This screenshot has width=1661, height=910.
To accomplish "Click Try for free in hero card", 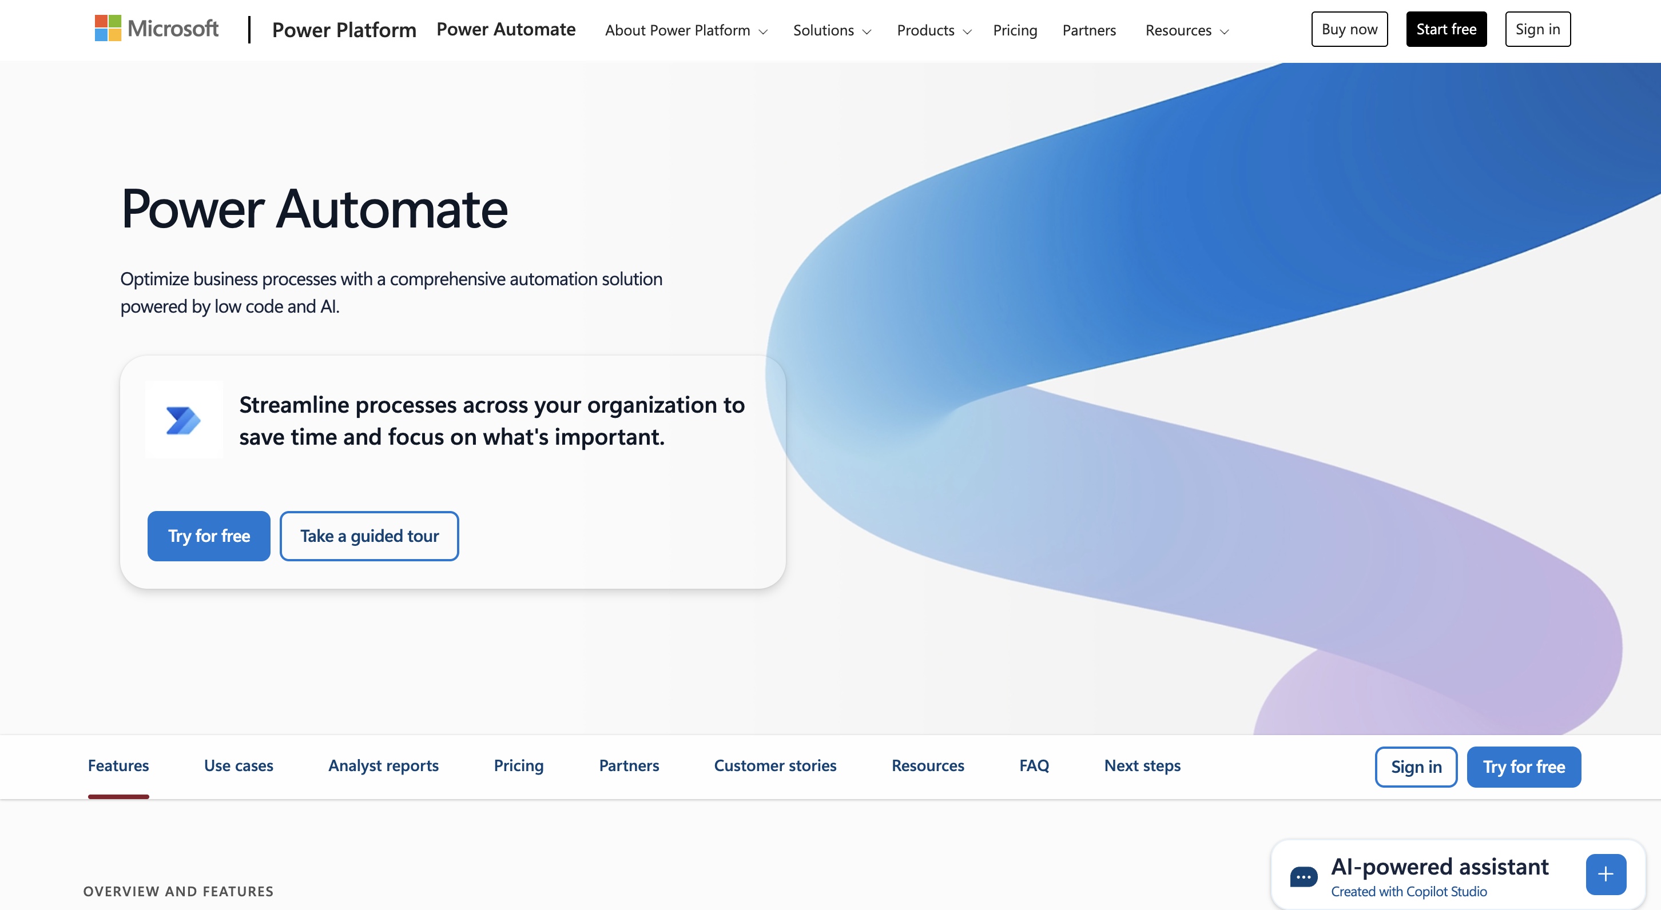I will (209, 536).
